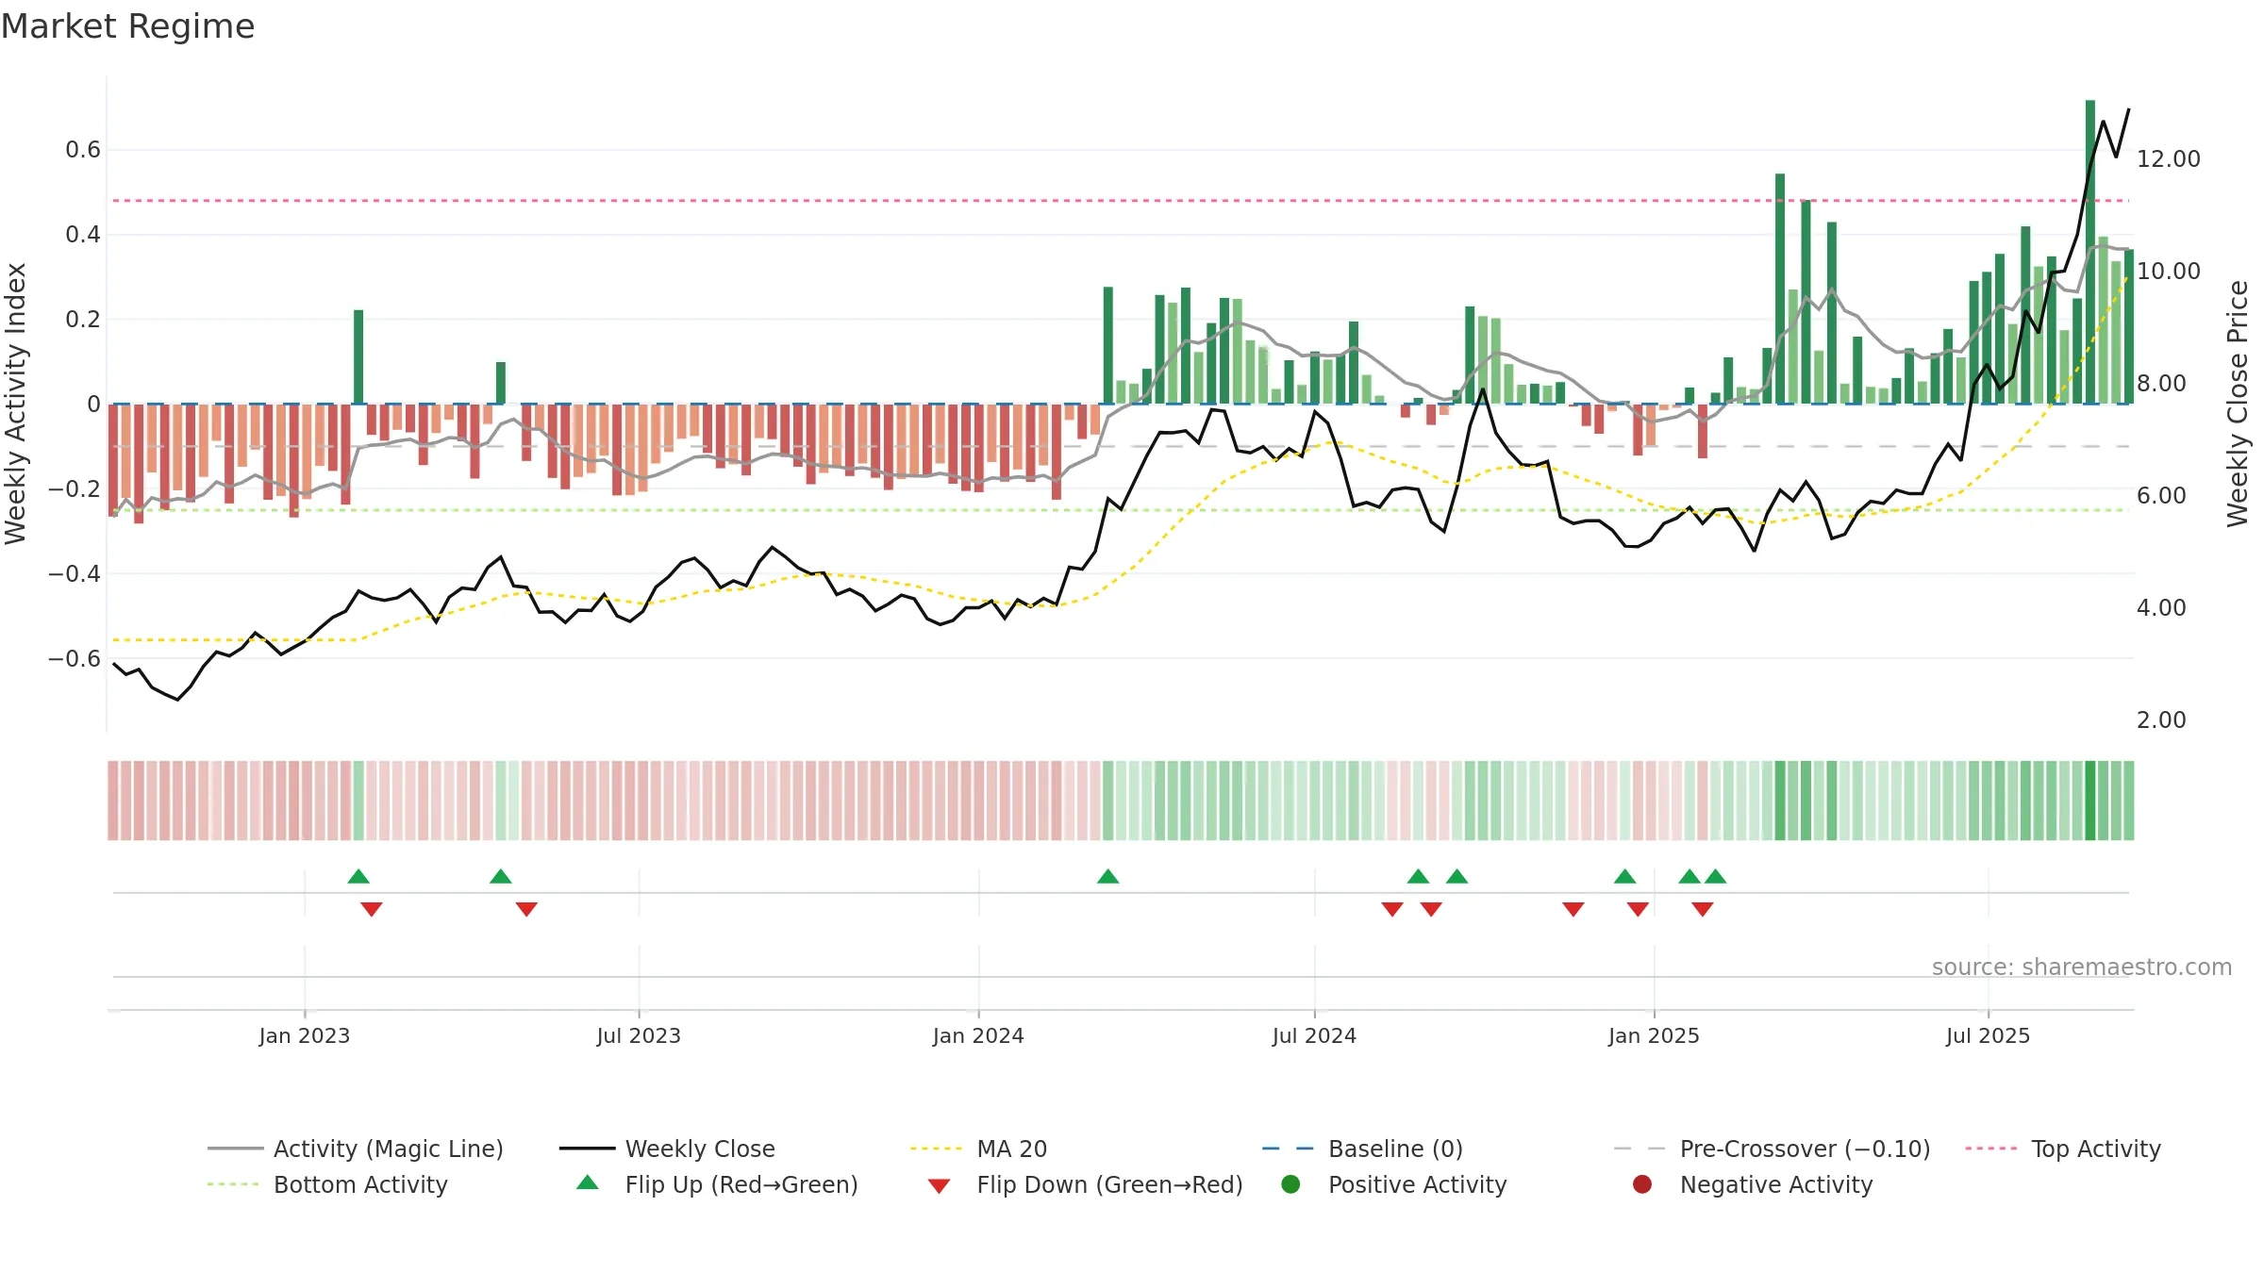Click the flip-up triangle after Jan 2024
This screenshot has width=2264, height=1273.
(x=1108, y=877)
